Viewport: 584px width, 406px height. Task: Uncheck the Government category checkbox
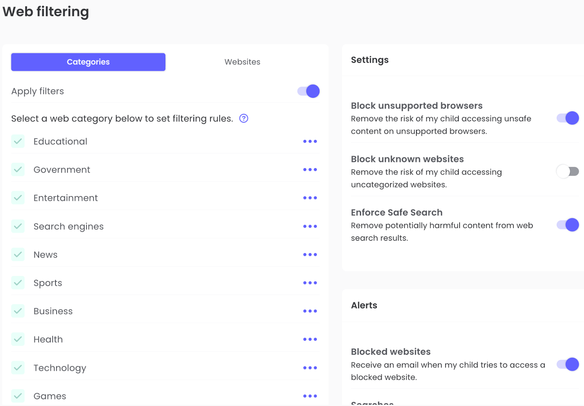(18, 169)
